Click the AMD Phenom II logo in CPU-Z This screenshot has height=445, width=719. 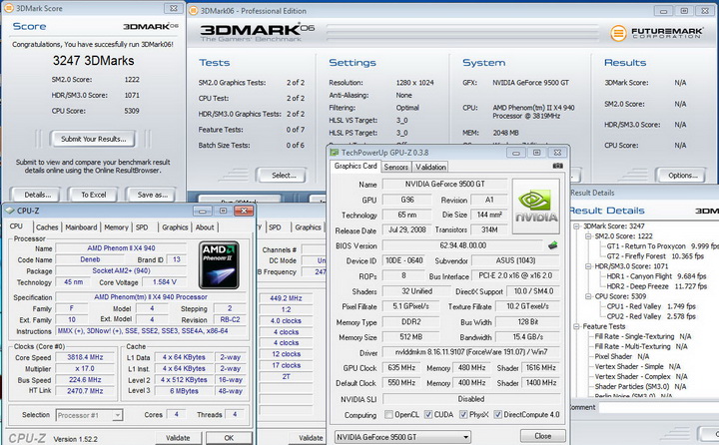pyautogui.click(x=219, y=264)
